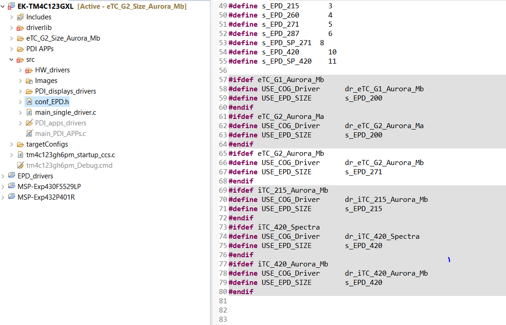Collapse the src folder
Viewport: 506px width, 325px height.
pos(11,59)
